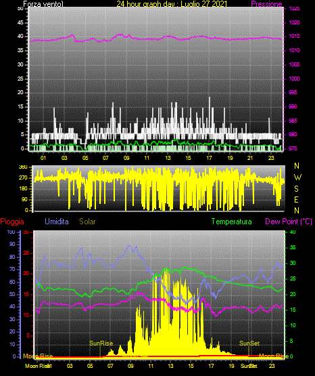Select the yellow 'E' compass letter
Image resolution: width=315 pixels, height=376 pixels.
(x=296, y=199)
